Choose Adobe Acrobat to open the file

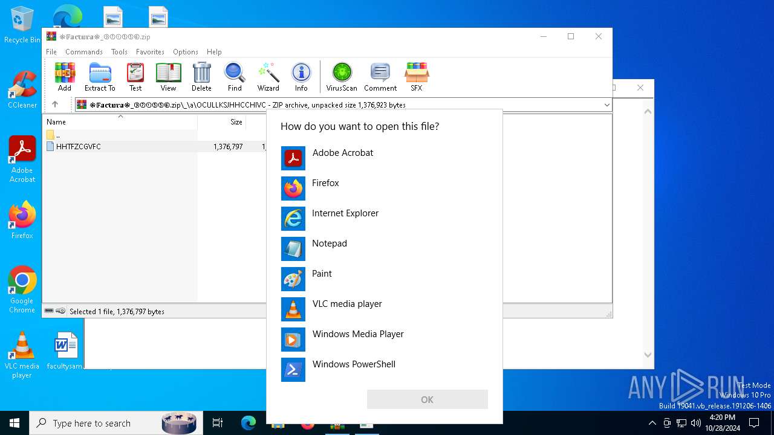point(385,158)
